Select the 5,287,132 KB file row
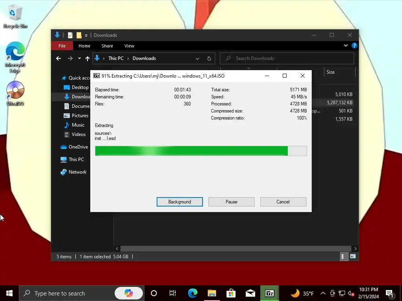Image resolution: width=402 pixels, height=301 pixels. pos(340,103)
